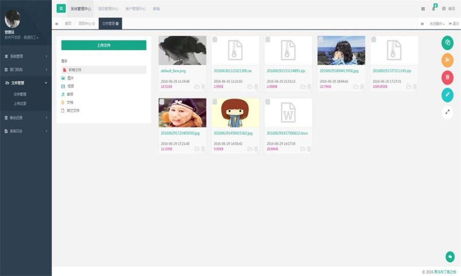The height and width of the screenshot is (276, 461).
Task: Open the seaside photo thumbnail
Action: [341, 51]
